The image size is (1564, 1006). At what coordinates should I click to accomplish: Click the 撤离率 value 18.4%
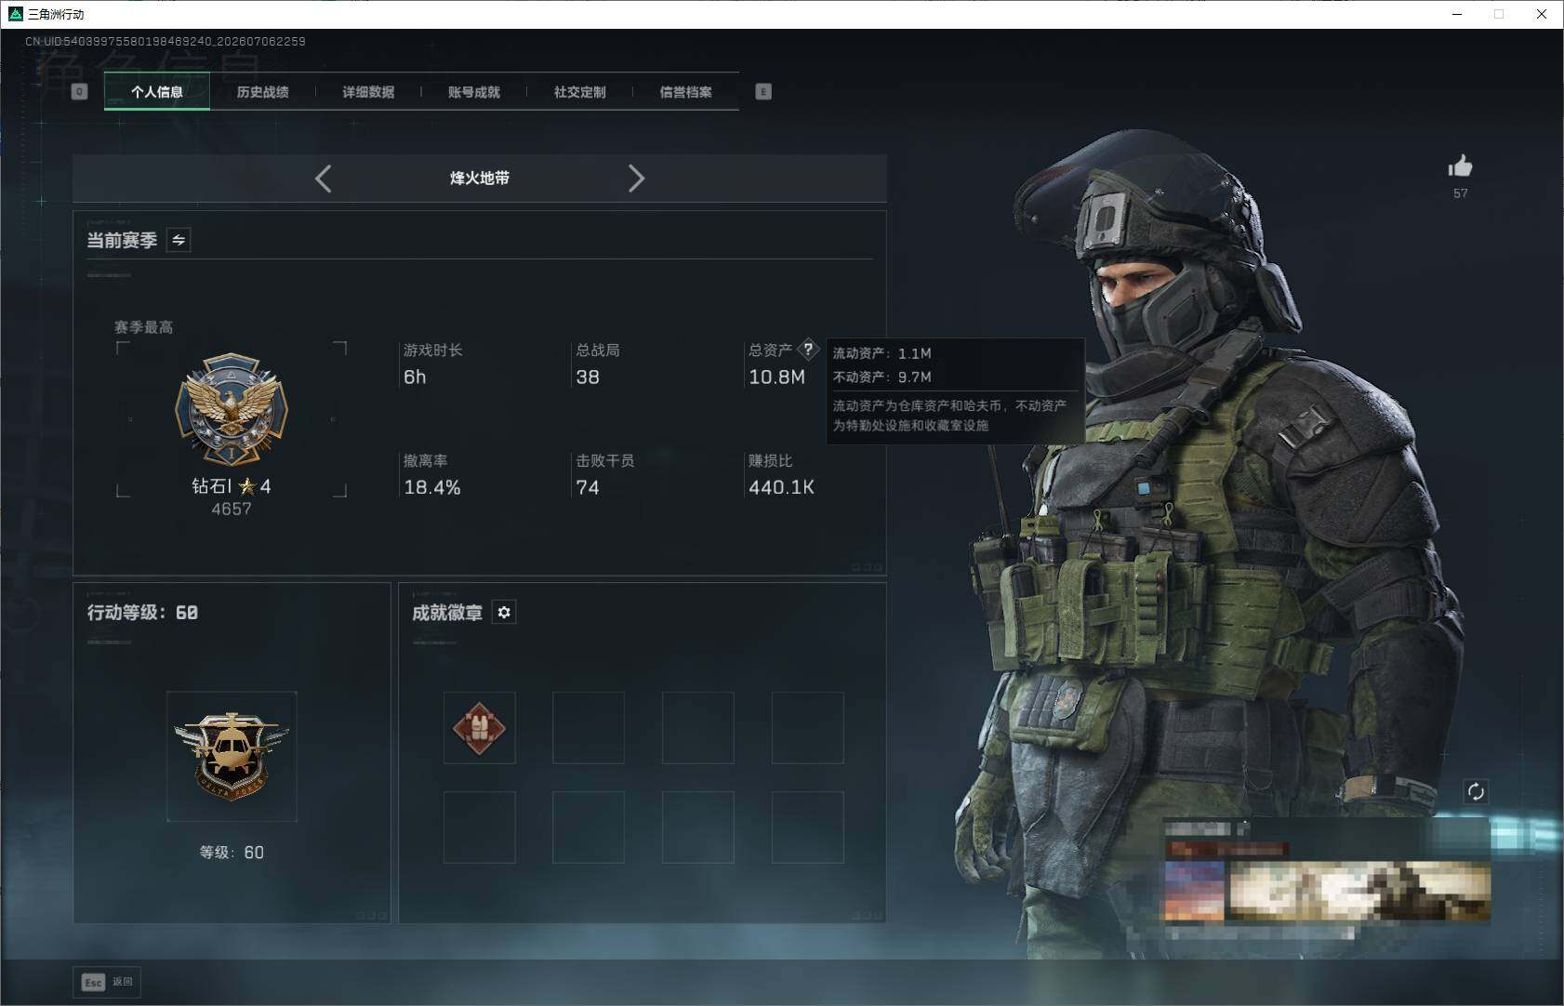(x=432, y=488)
